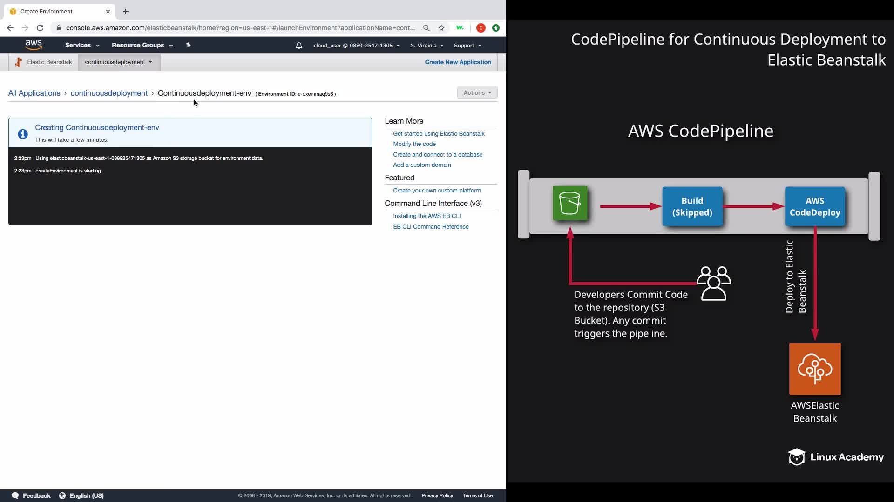Viewport: 894px width, 502px height.
Task: Click the Create New Application link
Action: point(458,62)
